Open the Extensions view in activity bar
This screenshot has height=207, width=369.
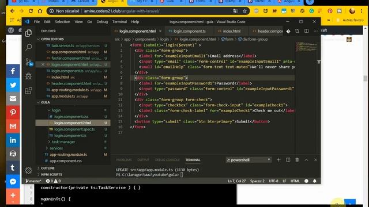[x=28, y=91]
